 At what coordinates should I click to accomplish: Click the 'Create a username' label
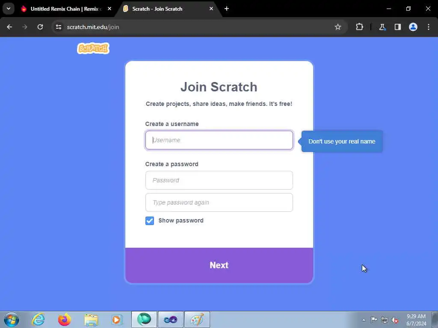tap(172, 124)
